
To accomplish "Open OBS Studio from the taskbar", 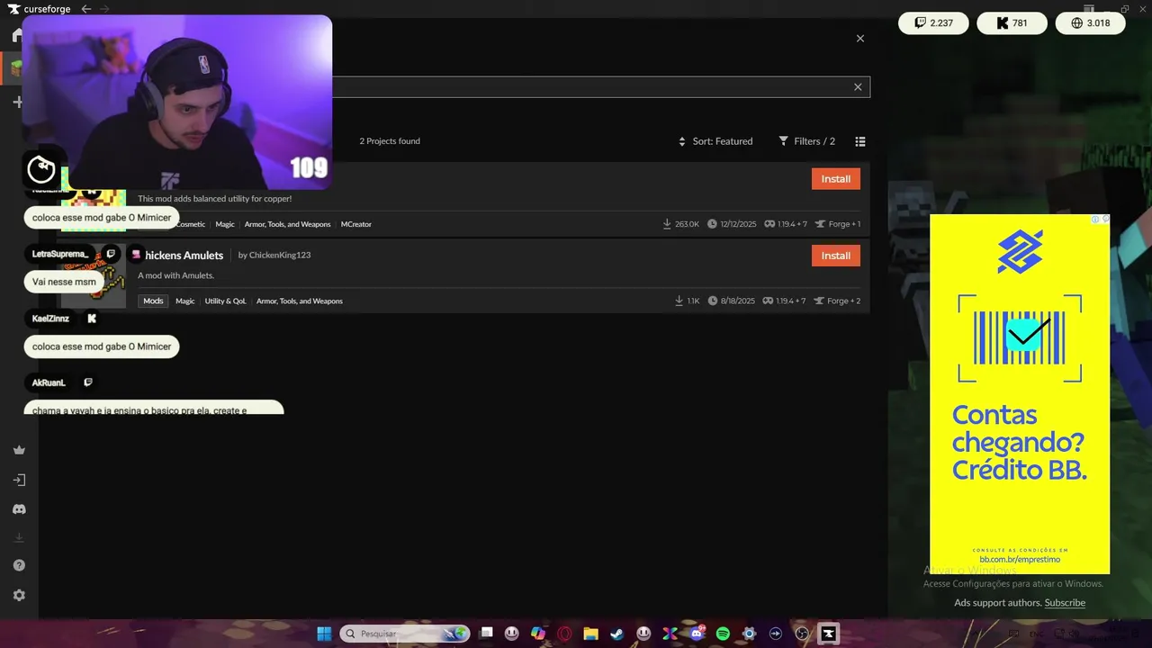I will [802, 634].
